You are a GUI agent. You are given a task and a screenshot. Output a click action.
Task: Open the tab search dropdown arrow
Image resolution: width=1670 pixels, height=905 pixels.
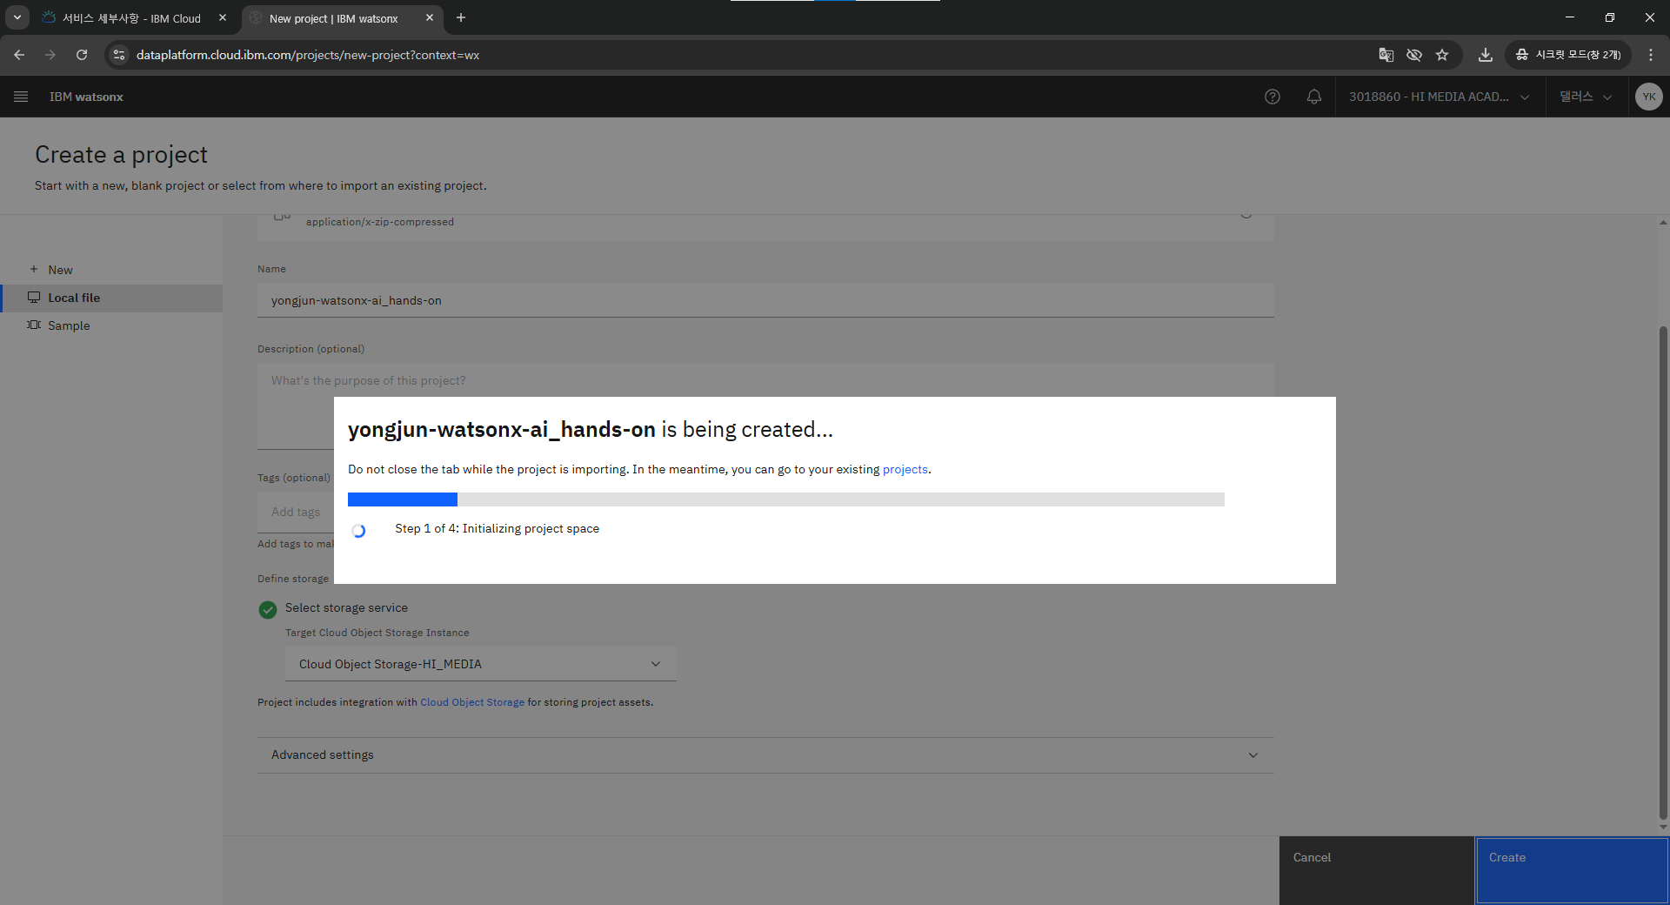(17, 17)
